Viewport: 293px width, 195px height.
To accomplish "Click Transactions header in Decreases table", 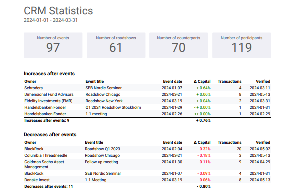I will (230, 142).
